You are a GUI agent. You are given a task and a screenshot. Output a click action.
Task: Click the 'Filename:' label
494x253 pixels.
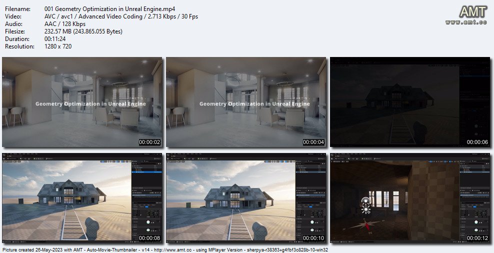pos(18,9)
